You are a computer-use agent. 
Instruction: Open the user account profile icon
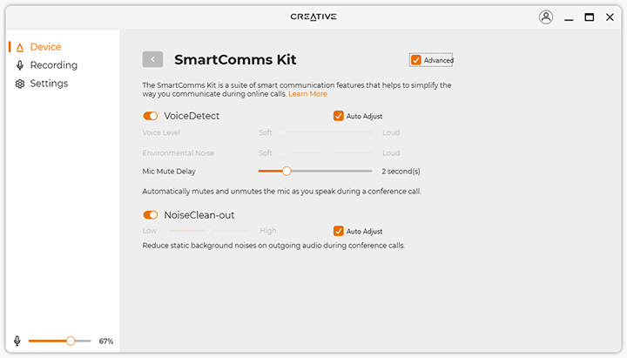click(x=546, y=17)
